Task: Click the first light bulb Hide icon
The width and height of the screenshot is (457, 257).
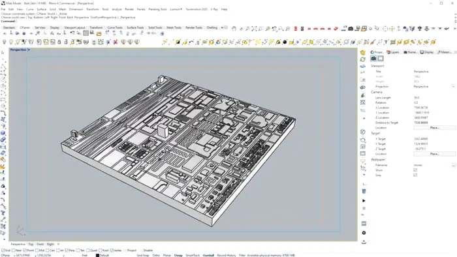Action: point(5,42)
